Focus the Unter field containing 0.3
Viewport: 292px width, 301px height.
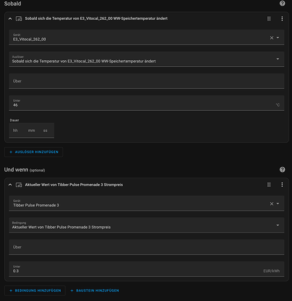click(x=146, y=269)
